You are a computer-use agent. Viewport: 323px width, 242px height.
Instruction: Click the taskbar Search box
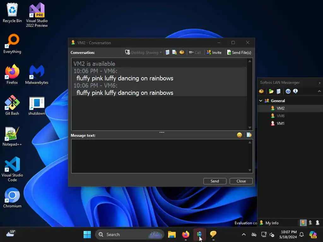click(x=130, y=234)
